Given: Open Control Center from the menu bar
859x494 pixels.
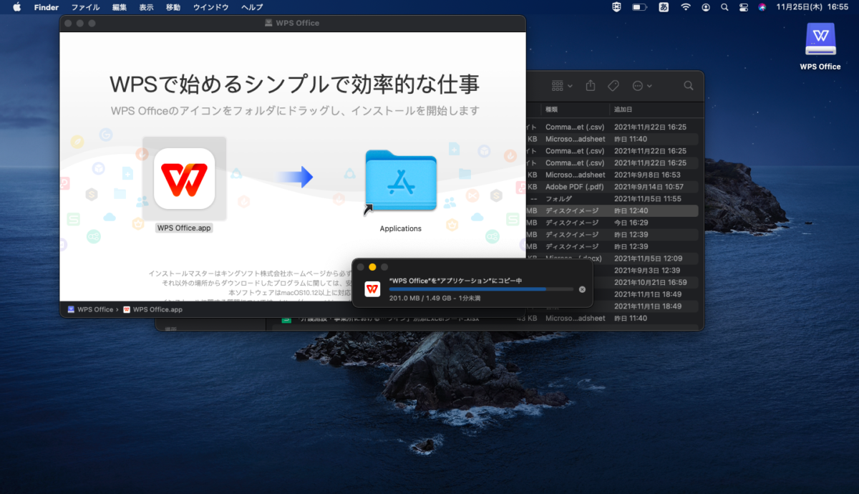Looking at the screenshot, I should coord(744,7).
